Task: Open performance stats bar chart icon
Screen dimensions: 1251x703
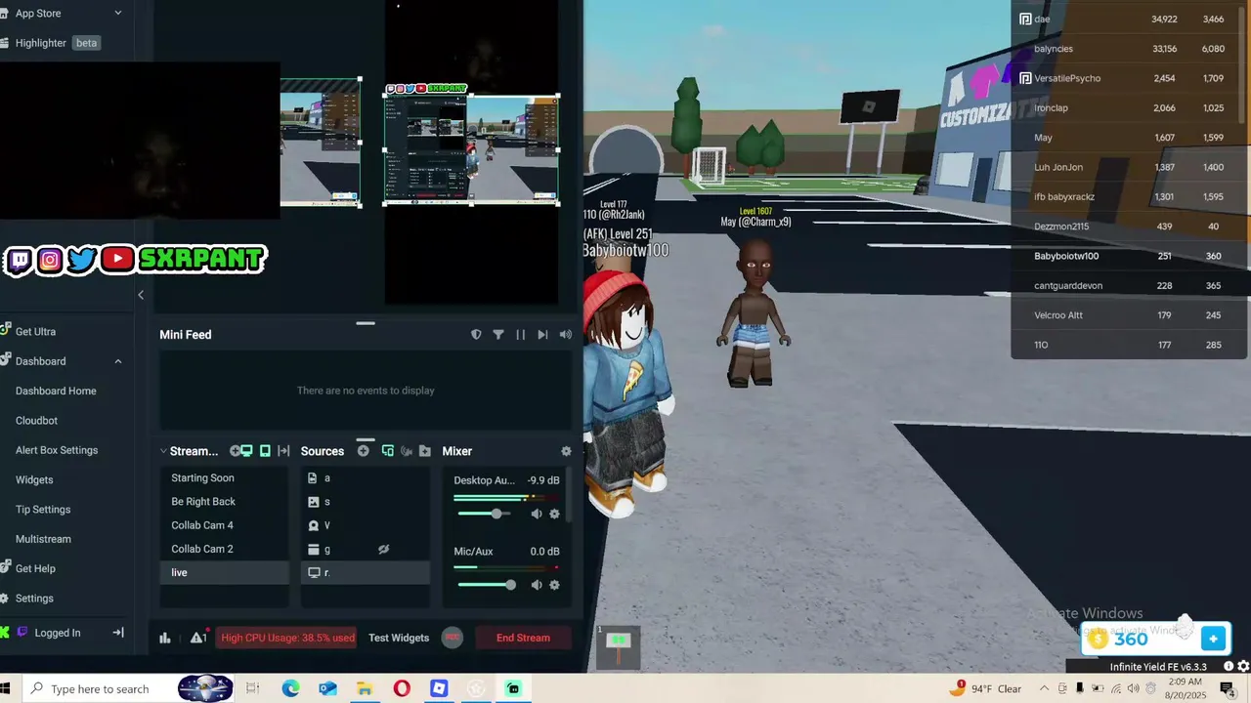Action: click(x=165, y=638)
